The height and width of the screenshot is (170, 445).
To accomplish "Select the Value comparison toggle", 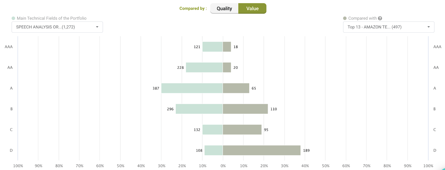I will (x=252, y=8).
